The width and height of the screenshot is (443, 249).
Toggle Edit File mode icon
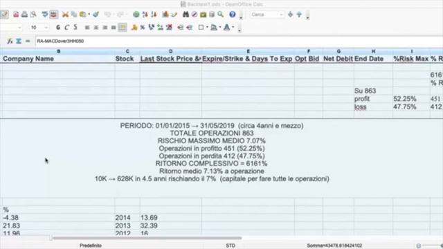[4, 15]
